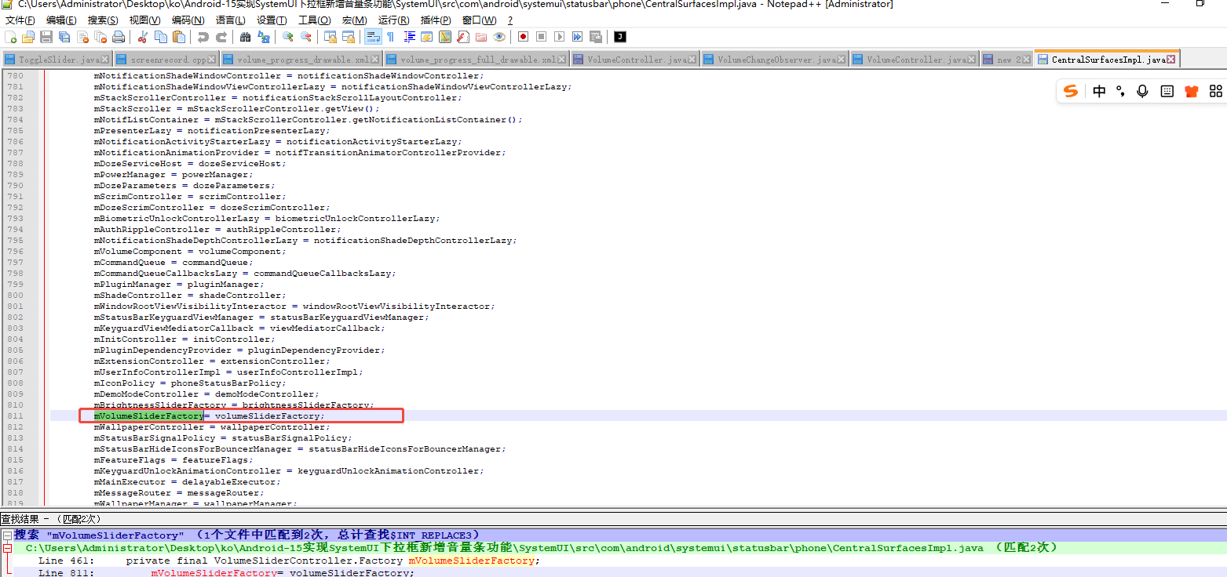Toggle synchronized vertical scrolling
Image resolution: width=1227 pixels, height=577 pixels.
click(330, 37)
